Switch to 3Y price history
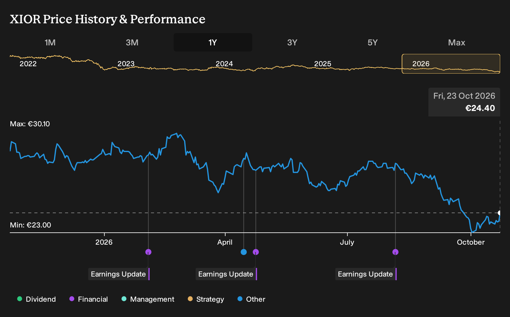510x317 pixels. [x=292, y=42]
